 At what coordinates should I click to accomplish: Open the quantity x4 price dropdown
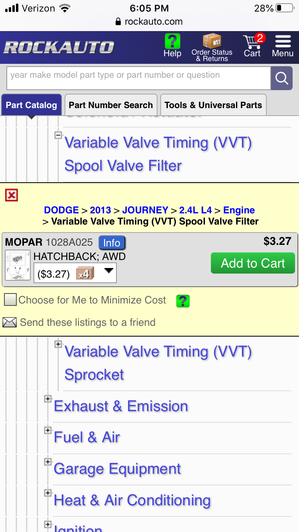(75, 273)
